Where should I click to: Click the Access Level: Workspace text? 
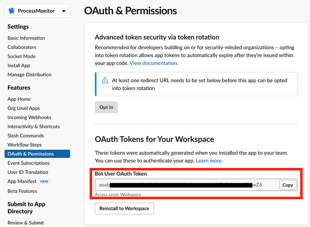tap(118, 195)
